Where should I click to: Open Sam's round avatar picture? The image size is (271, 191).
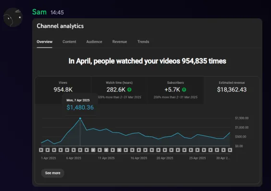[13, 17]
